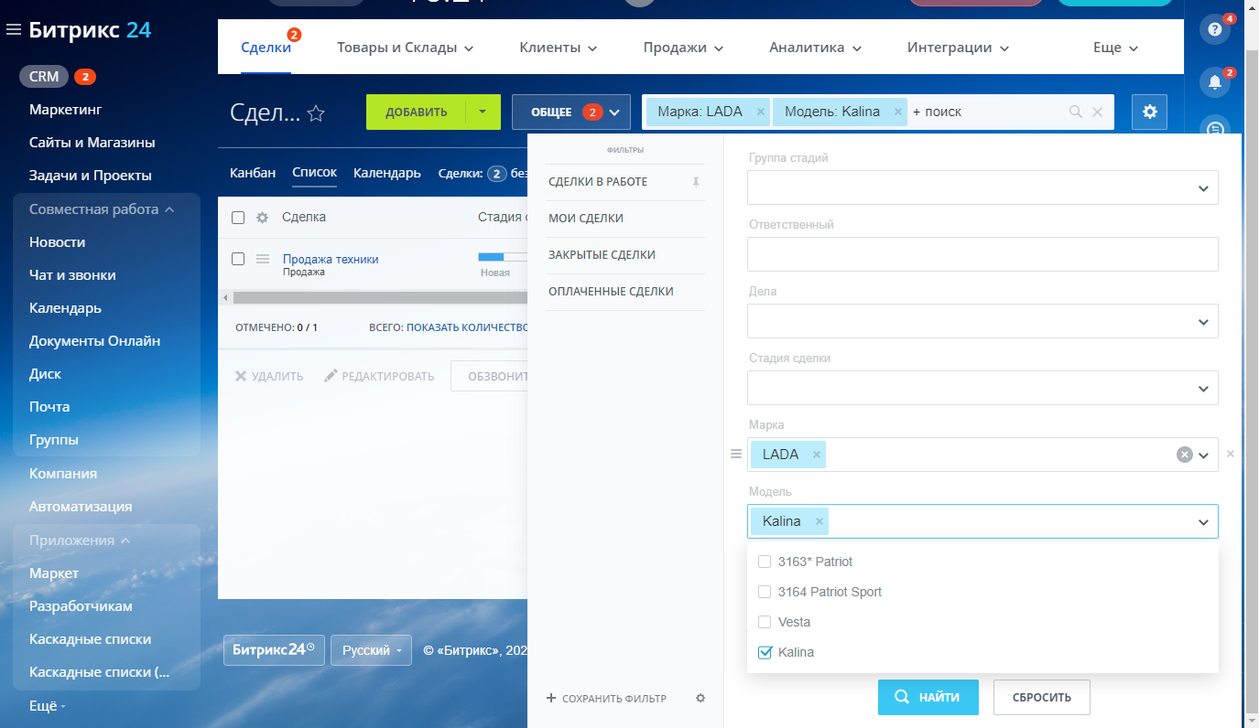Click the РЕДАКТИРОВАТЬ edit action
This screenshot has height=728, width=1259.
point(380,376)
